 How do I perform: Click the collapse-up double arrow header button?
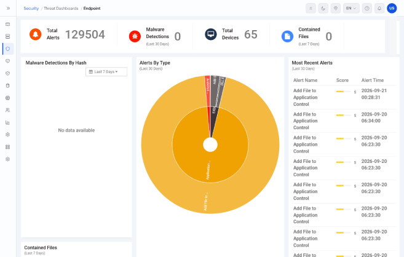click(x=311, y=8)
